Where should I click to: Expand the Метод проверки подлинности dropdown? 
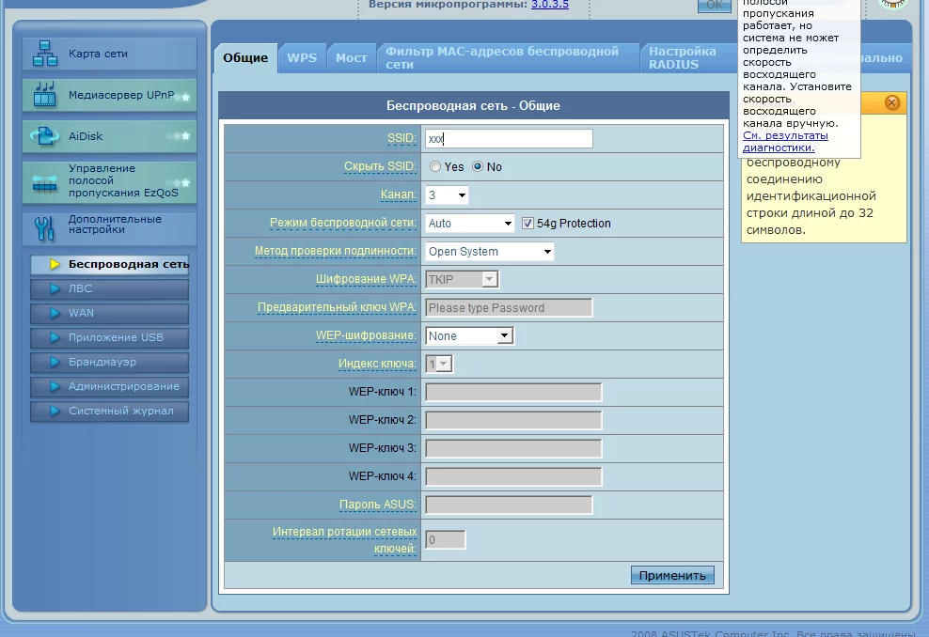[489, 252]
